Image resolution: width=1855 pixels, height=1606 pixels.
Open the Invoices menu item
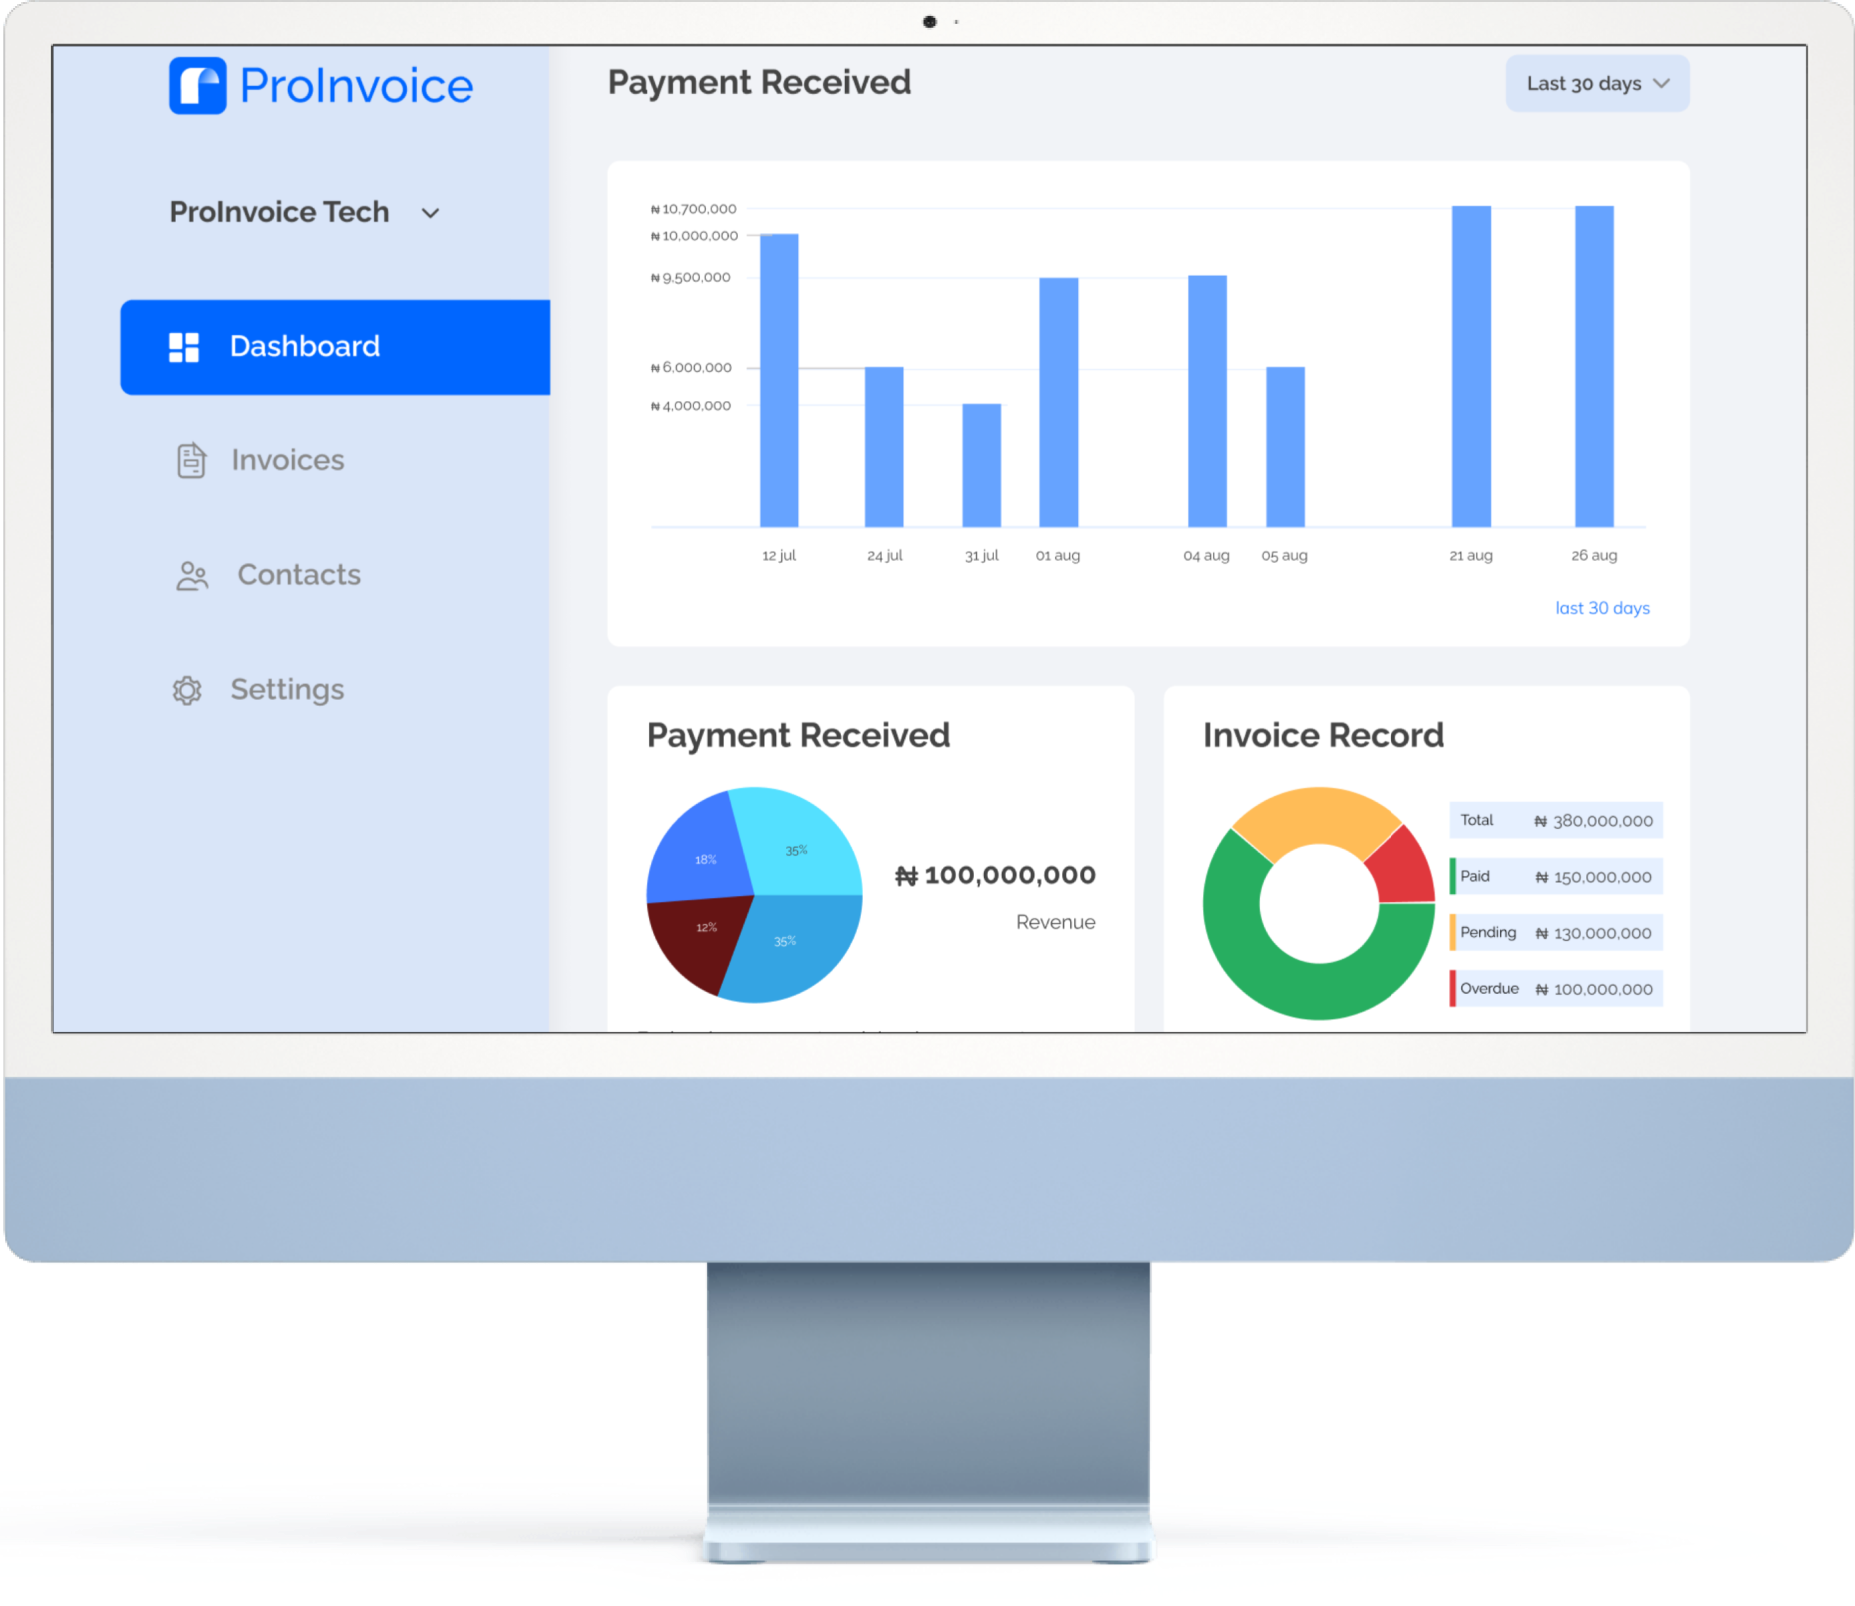[x=287, y=460]
